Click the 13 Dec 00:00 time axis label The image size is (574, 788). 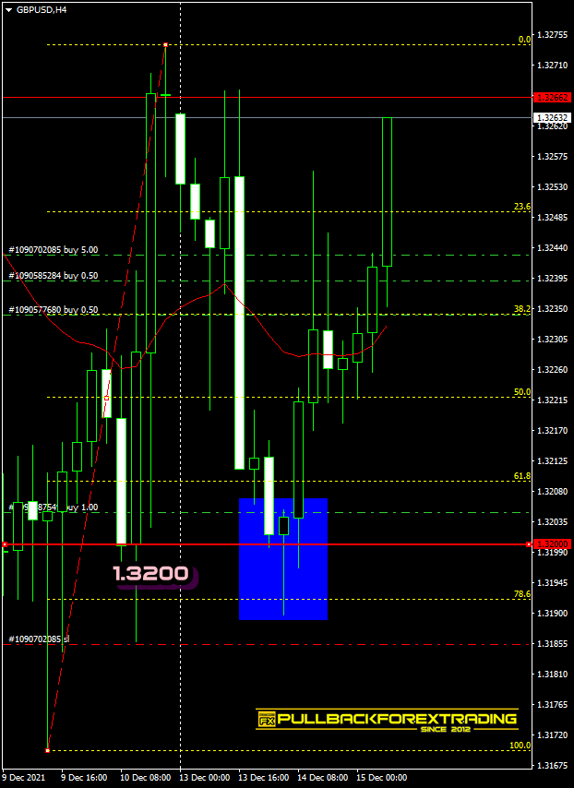(x=205, y=778)
